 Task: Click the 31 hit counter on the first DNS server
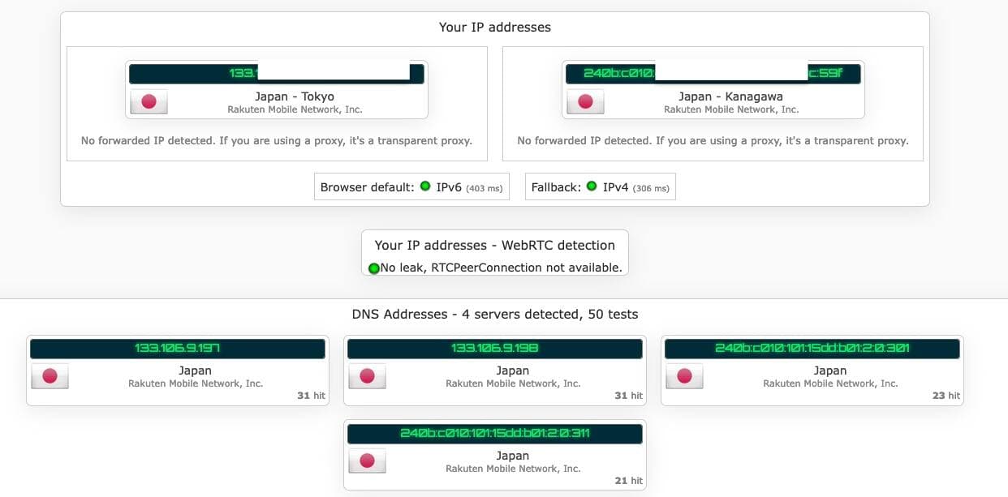click(x=311, y=395)
